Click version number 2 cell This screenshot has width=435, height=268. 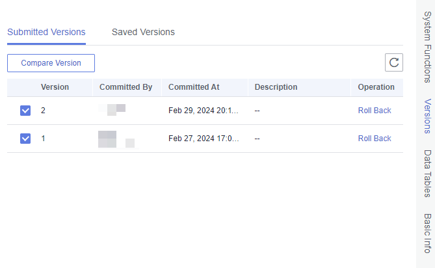44,111
